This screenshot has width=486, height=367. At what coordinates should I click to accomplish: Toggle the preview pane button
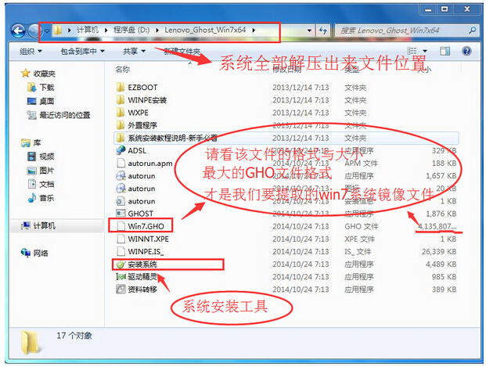click(x=445, y=51)
